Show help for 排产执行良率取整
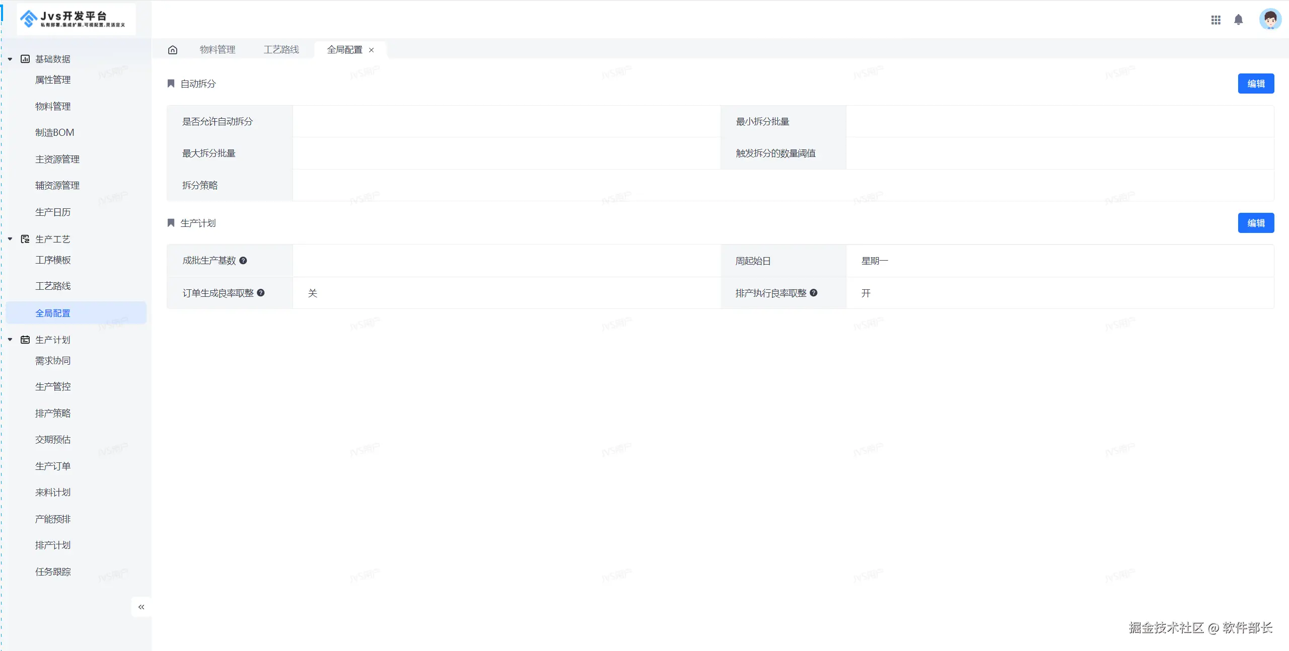1289x651 pixels. [x=814, y=293]
